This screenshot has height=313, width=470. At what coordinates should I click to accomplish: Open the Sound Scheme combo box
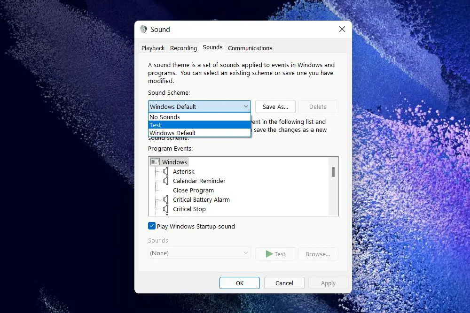[x=199, y=107]
